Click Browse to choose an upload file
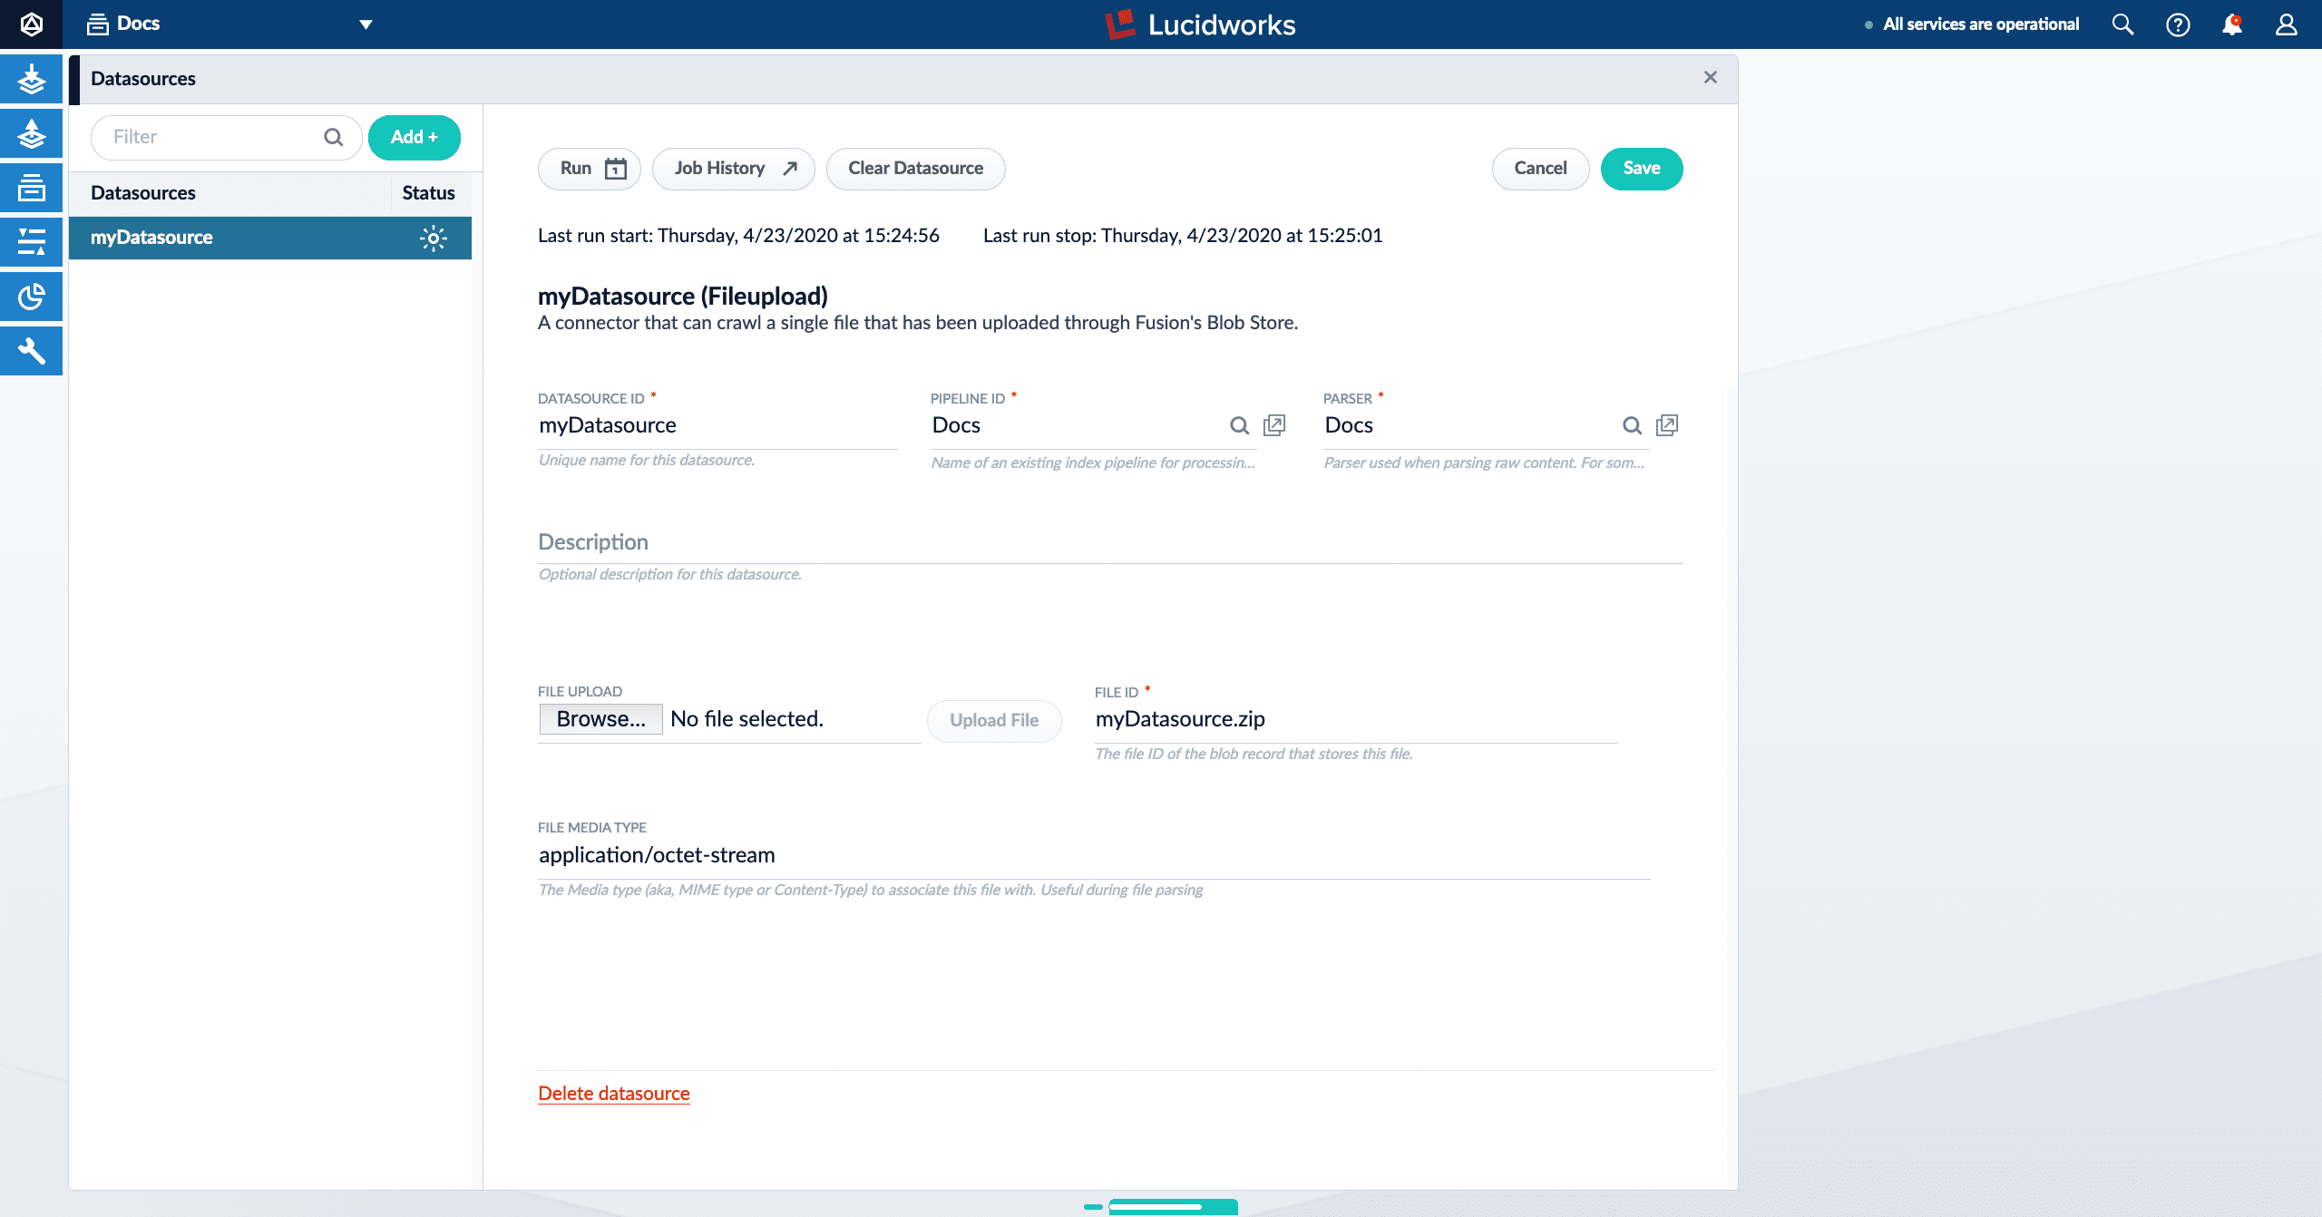 click(600, 718)
